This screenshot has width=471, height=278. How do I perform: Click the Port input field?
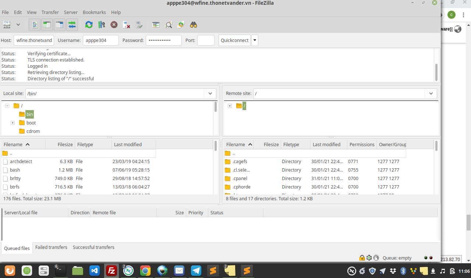pos(206,40)
